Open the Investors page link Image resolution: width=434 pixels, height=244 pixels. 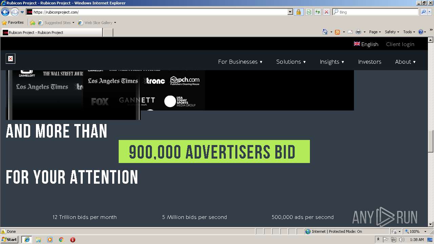(x=370, y=62)
